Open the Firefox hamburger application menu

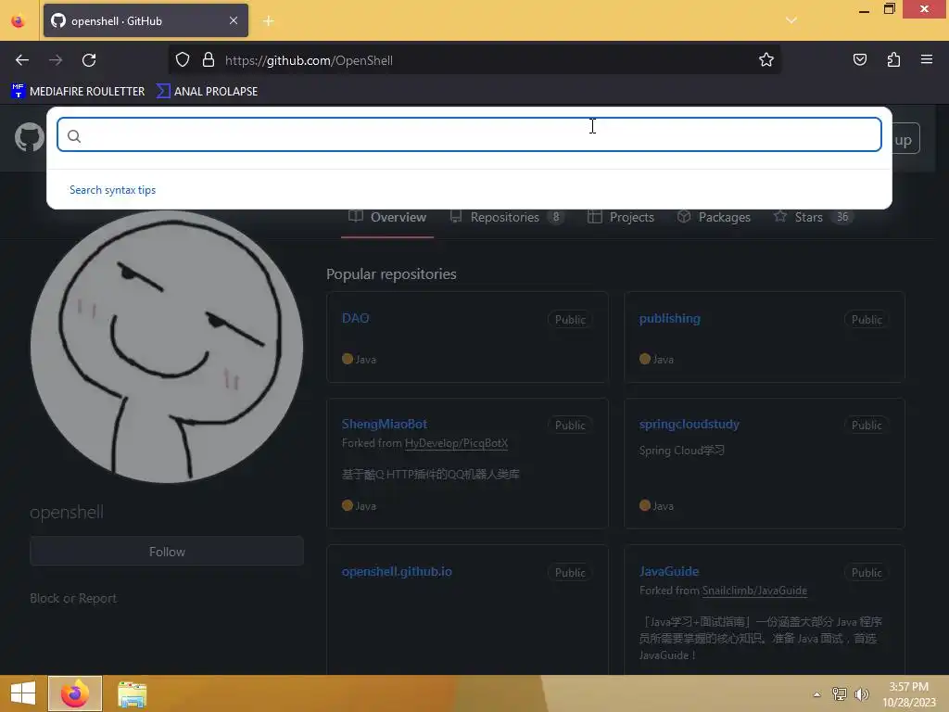click(x=926, y=59)
